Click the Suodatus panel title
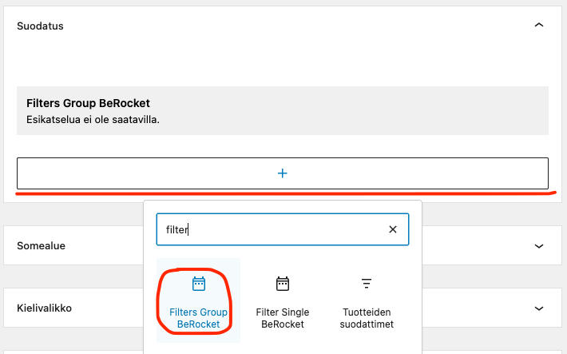 [40, 26]
